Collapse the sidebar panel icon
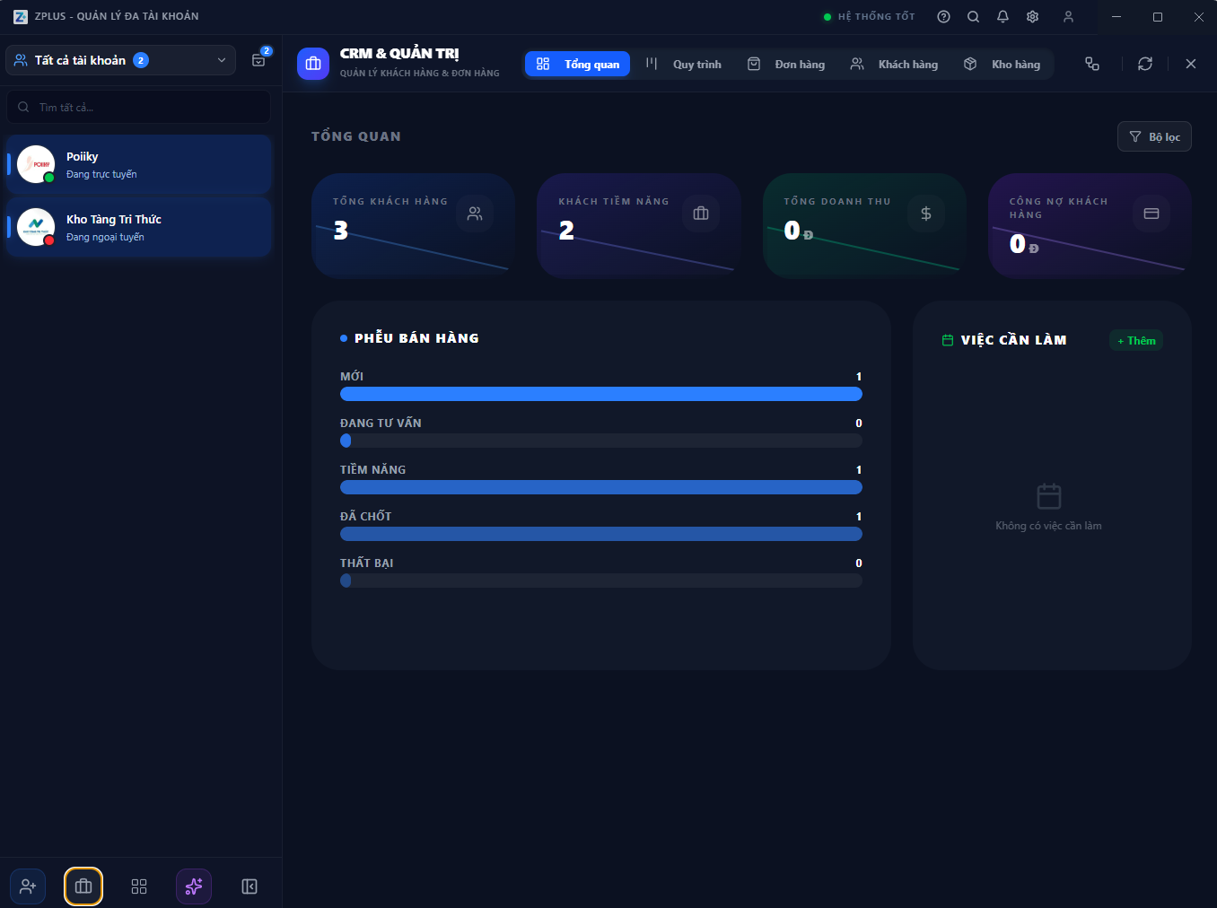 (x=250, y=886)
